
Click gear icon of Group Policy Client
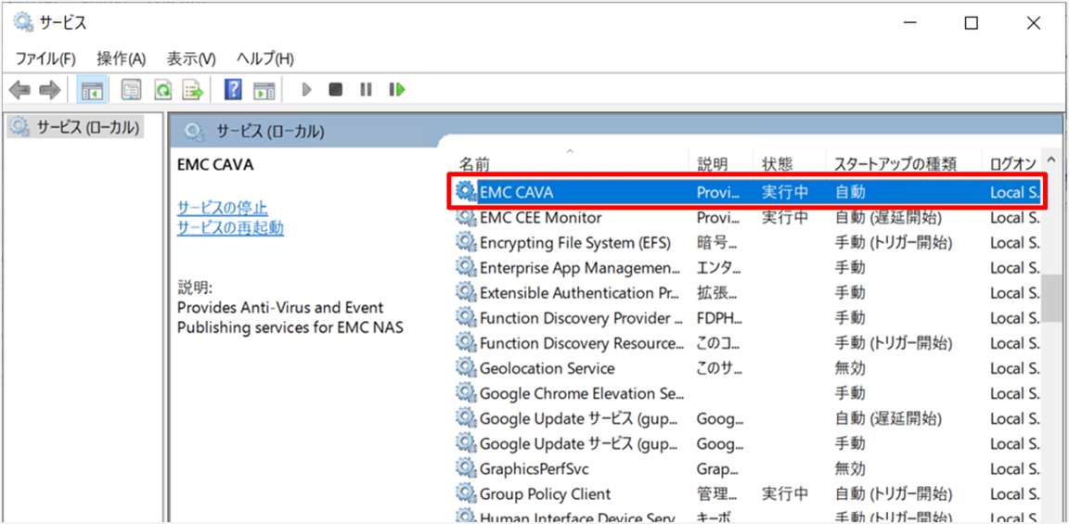tap(466, 494)
